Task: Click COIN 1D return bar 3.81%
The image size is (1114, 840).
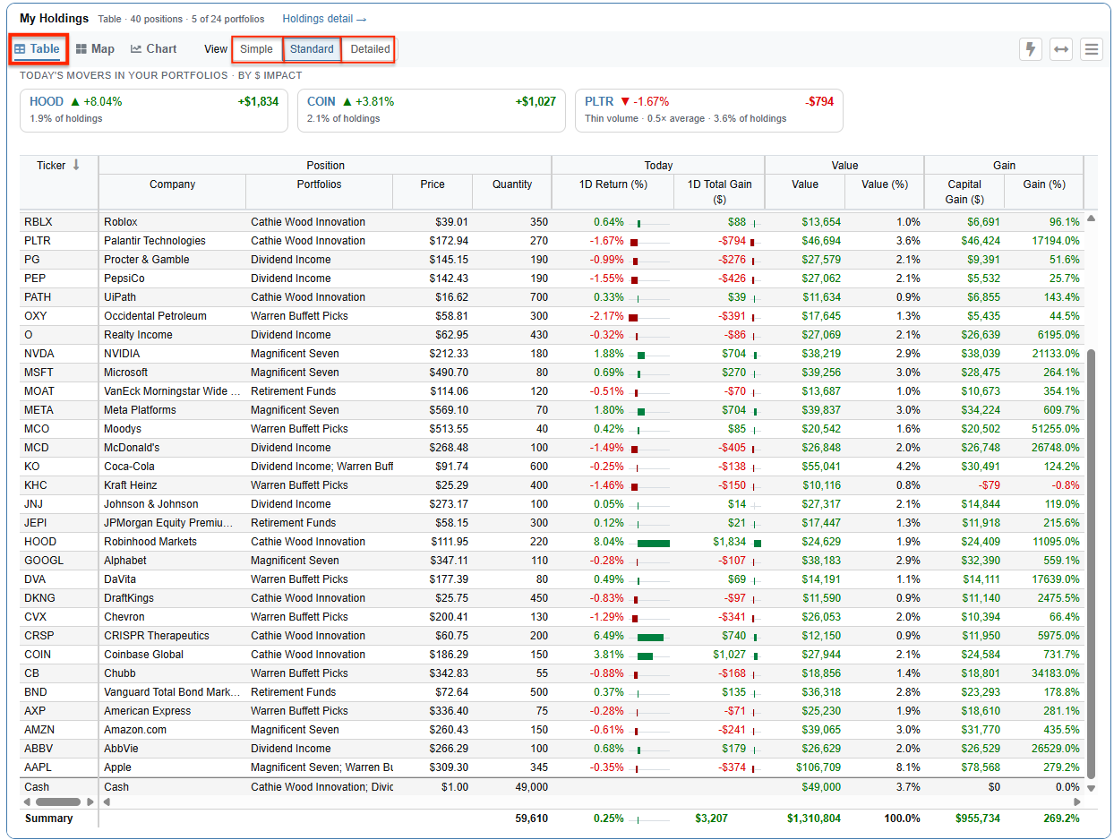Action: point(645,656)
